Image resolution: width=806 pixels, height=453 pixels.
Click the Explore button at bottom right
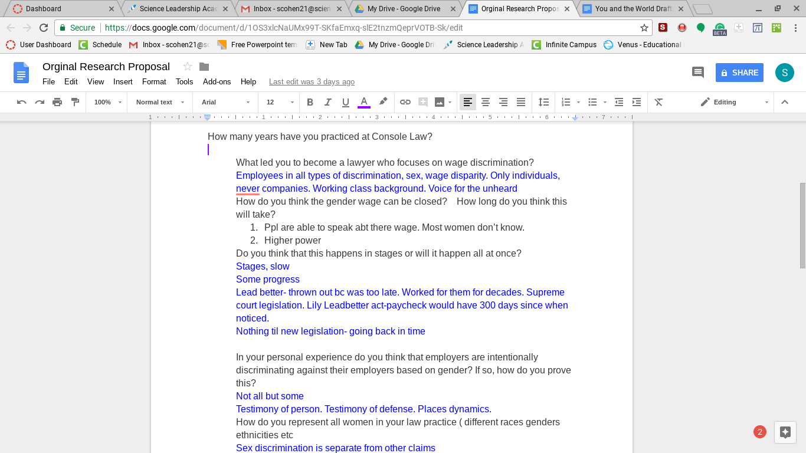pos(785,432)
